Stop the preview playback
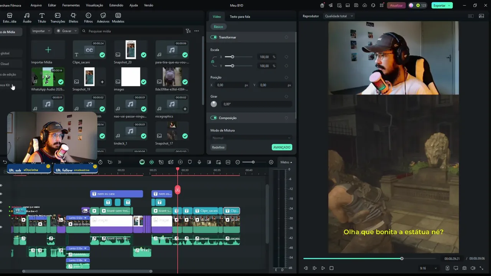The height and width of the screenshot is (276, 491). pyautogui.click(x=331, y=268)
